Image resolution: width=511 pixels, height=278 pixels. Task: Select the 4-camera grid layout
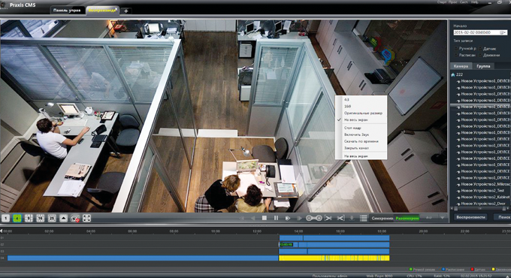pyautogui.click(x=17, y=218)
